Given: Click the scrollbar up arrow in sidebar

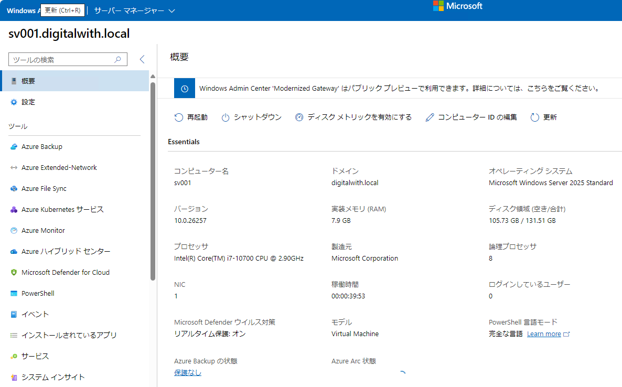Looking at the screenshot, I should click(153, 76).
